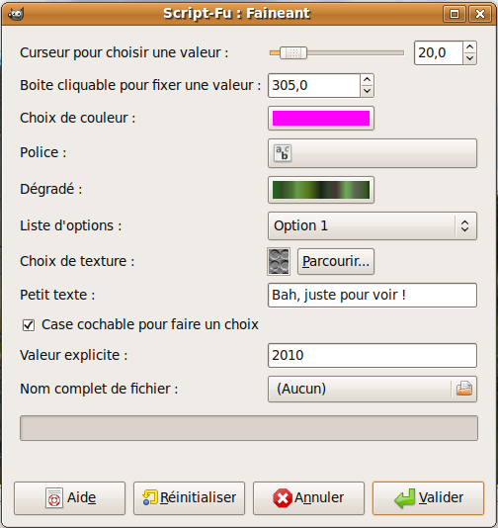This screenshot has width=498, height=528.
Task: Increase cursor value with up arrow
Action: (x=469, y=47)
